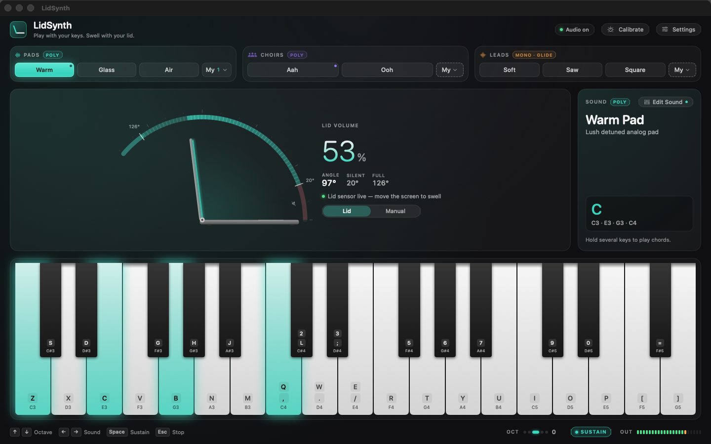Click the muted speaker icon on lid gauge
Screen dimensions: 711x444
pyautogui.click(x=293, y=203)
